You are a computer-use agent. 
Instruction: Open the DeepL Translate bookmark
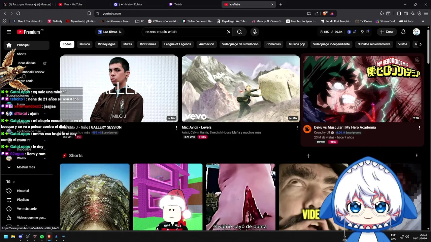28,21
